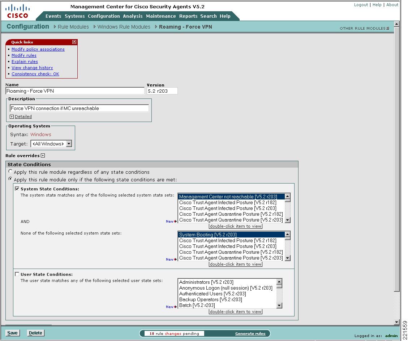Click the Help link near Logout
This screenshot has width=408, height=341.
click(x=377, y=5)
